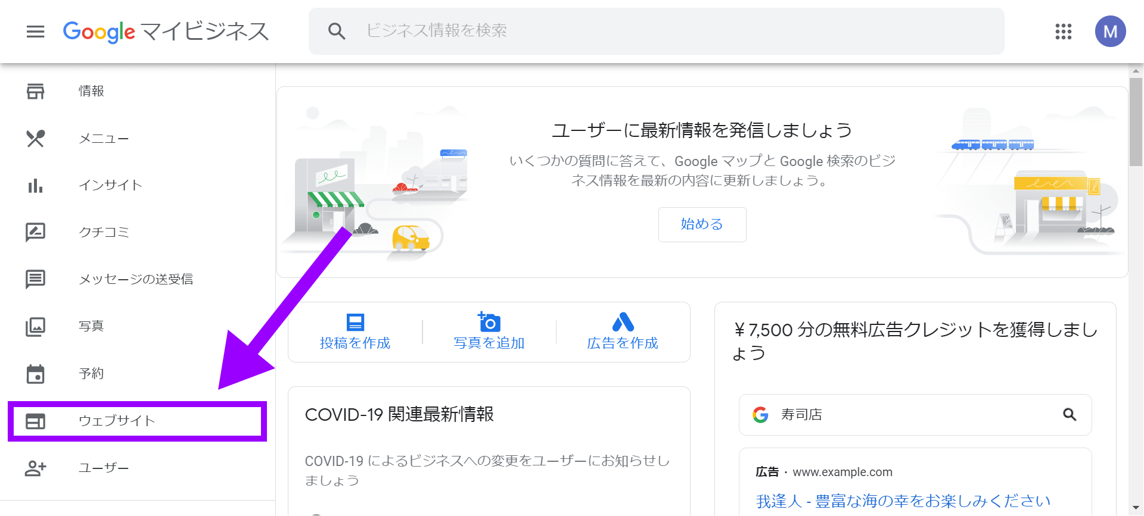Click the page's vertical scrollbar thumb
The height and width of the screenshot is (516, 1144).
1136,122
